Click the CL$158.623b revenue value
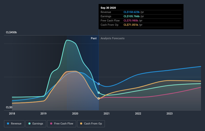Viewport: 205px width, 131px height. [132, 12]
